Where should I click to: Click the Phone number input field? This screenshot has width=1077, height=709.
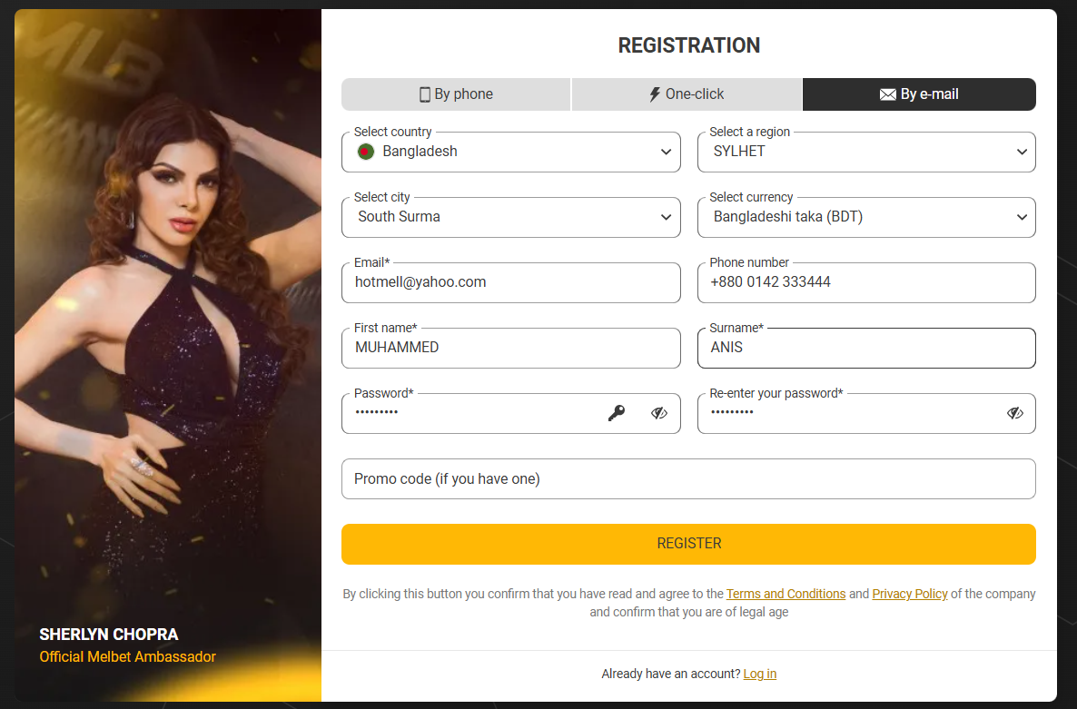point(865,282)
